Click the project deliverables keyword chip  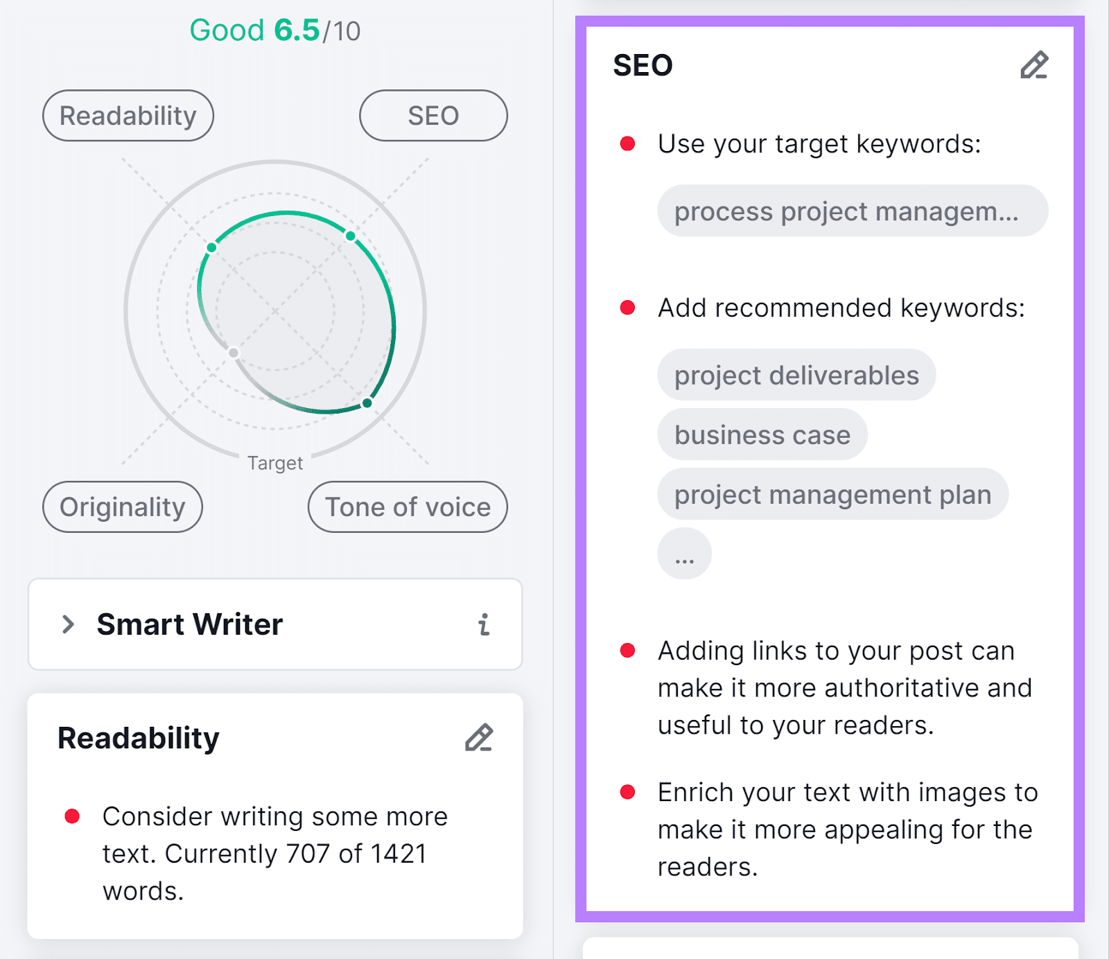pyautogui.click(x=796, y=374)
